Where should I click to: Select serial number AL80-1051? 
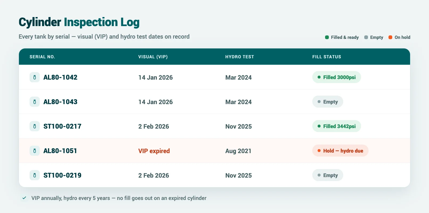coord(60,151)
